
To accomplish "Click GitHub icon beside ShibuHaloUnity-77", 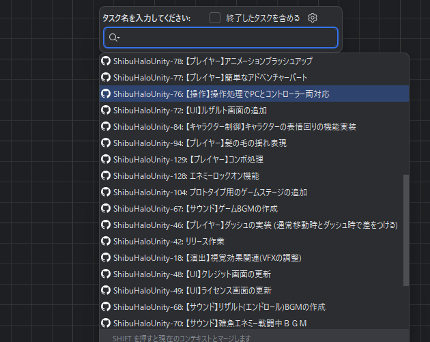I will click(x=106, y=77).
